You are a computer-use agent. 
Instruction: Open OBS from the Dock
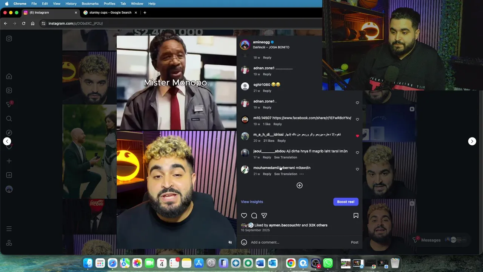pos(316,263)
